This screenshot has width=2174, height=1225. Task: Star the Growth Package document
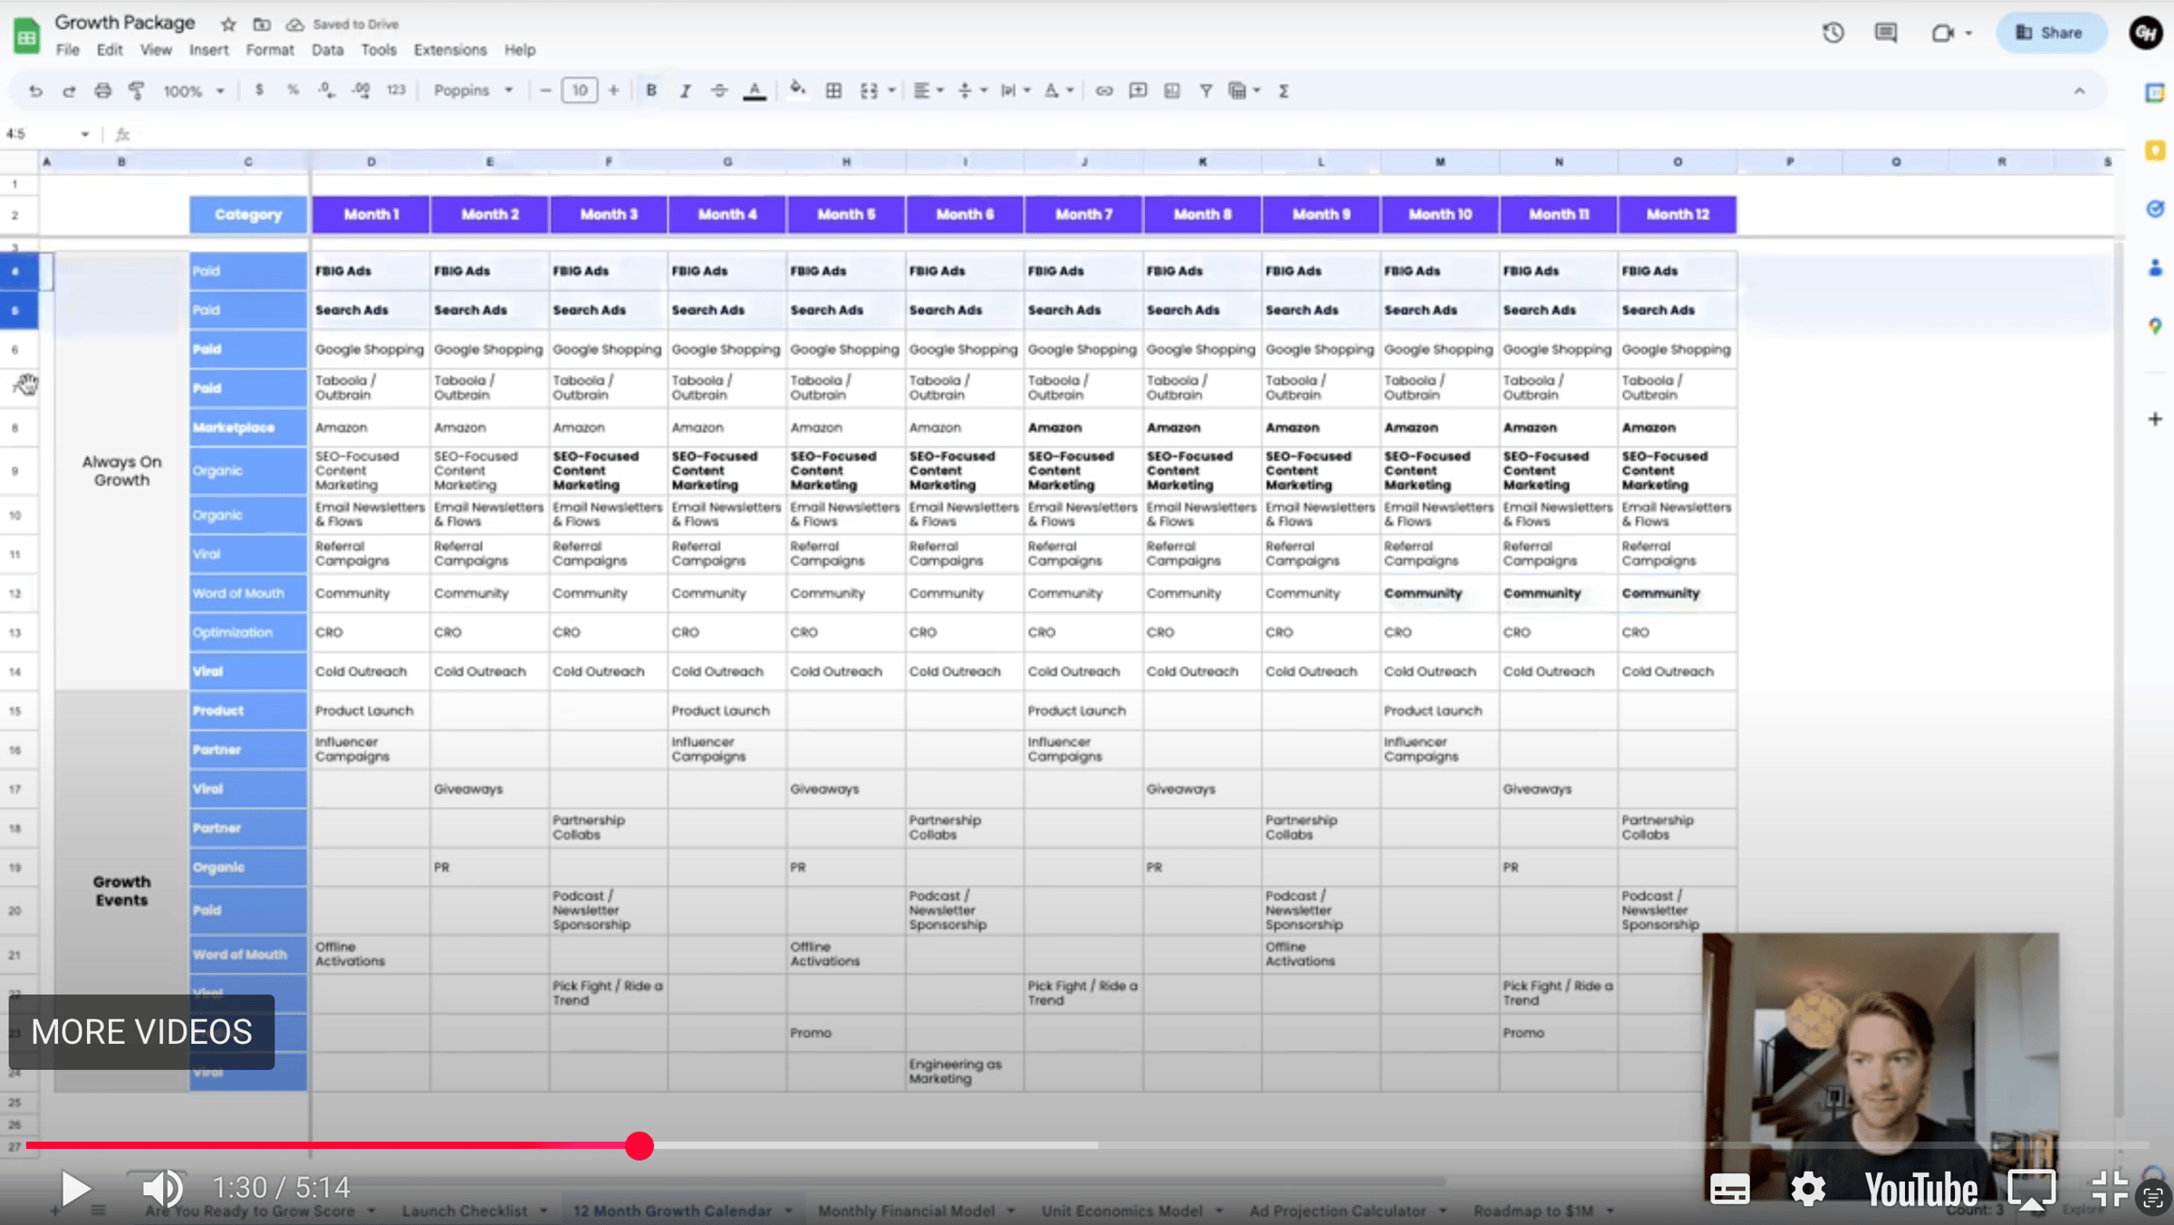228,24
